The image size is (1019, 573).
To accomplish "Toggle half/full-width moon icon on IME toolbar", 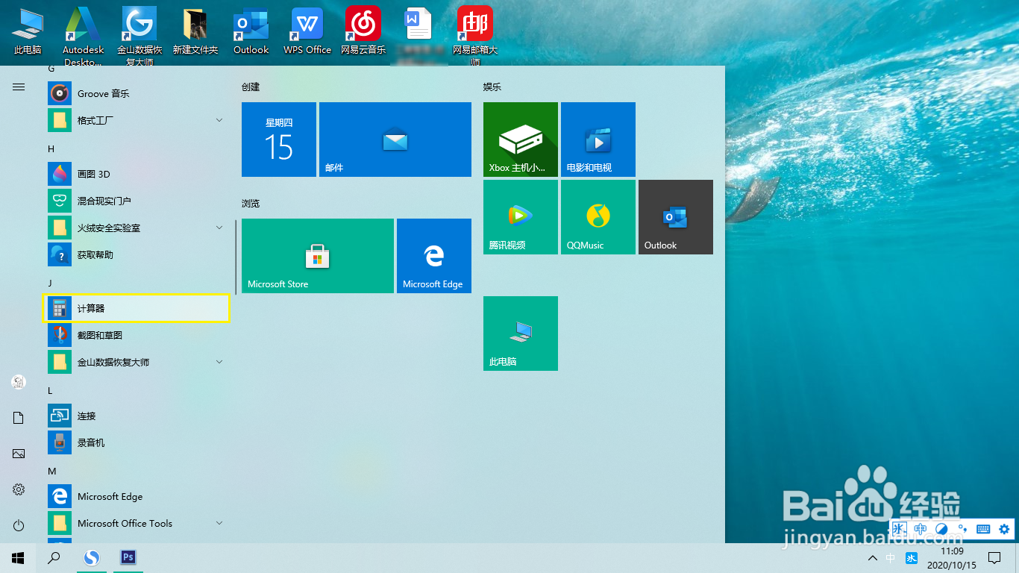I will click(x=941, y=529).
